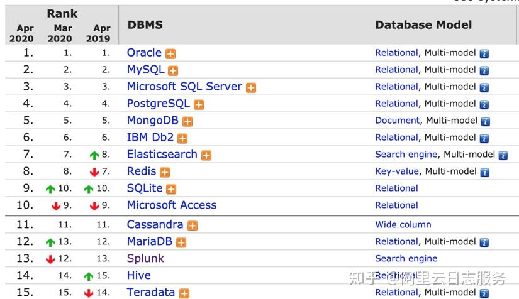
Task: Open the Oracle DBMS link
Action: 144,53
